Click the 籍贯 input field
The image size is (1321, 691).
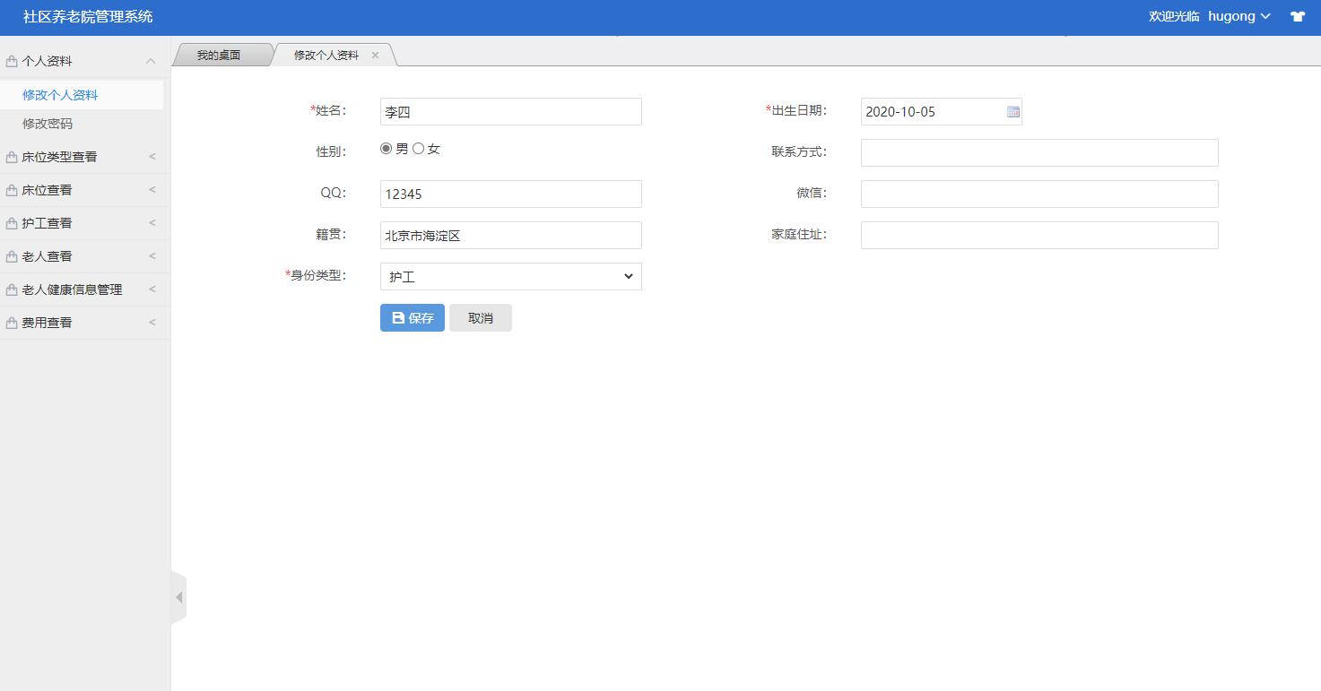[511, 235]
